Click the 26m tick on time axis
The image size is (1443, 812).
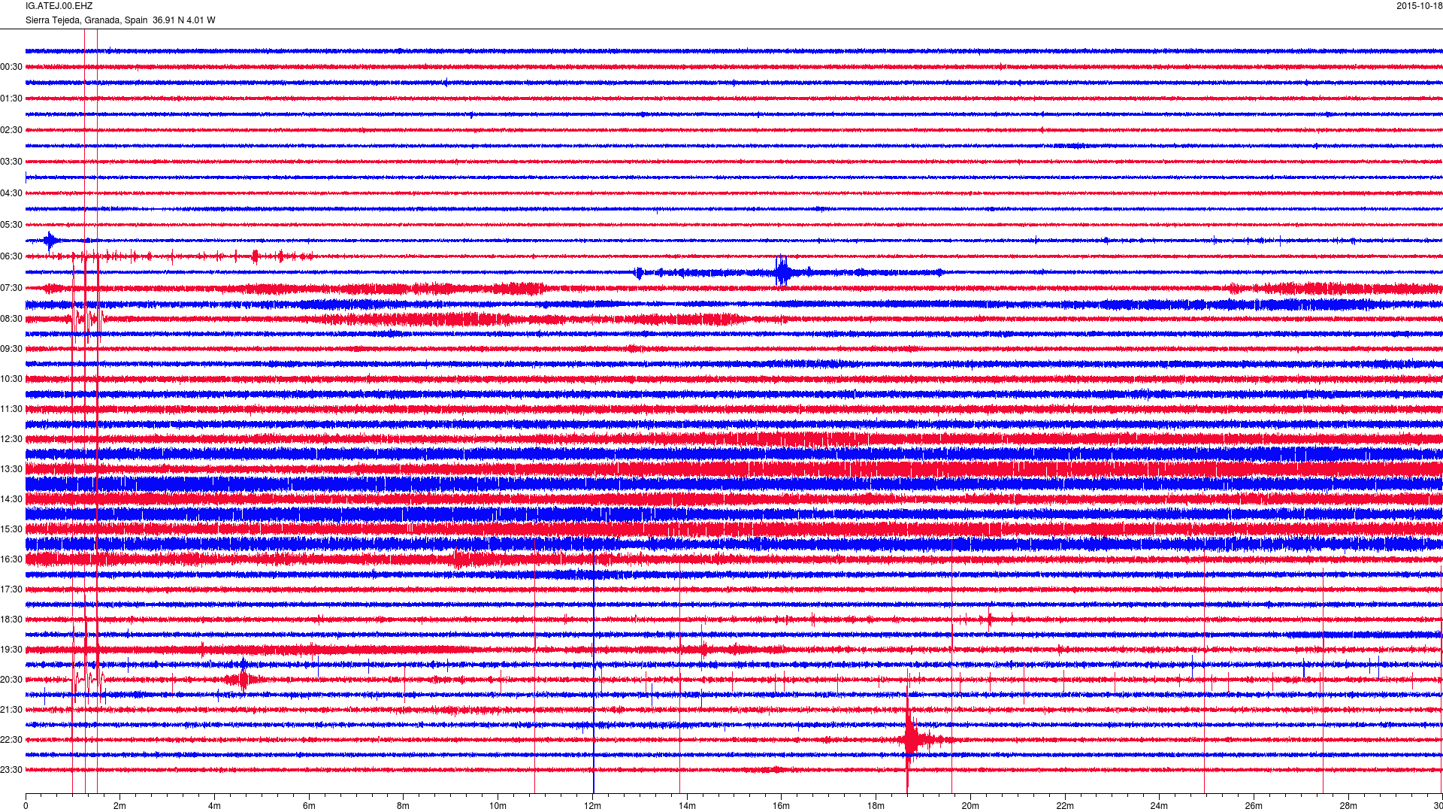[1254, 806]
